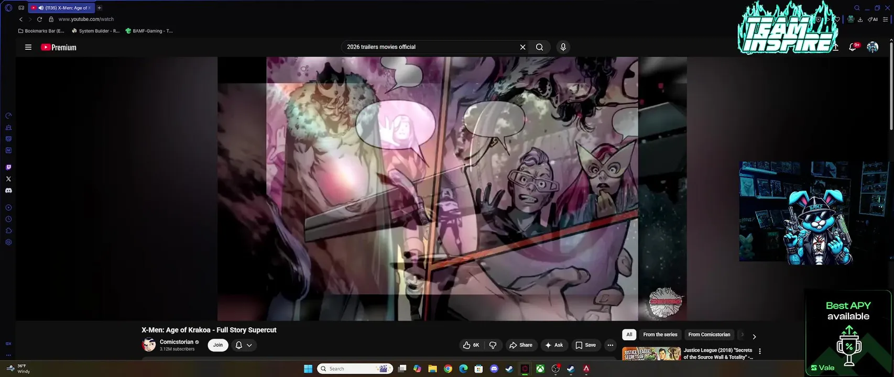Click the video title text

click(x=209, y=330)
